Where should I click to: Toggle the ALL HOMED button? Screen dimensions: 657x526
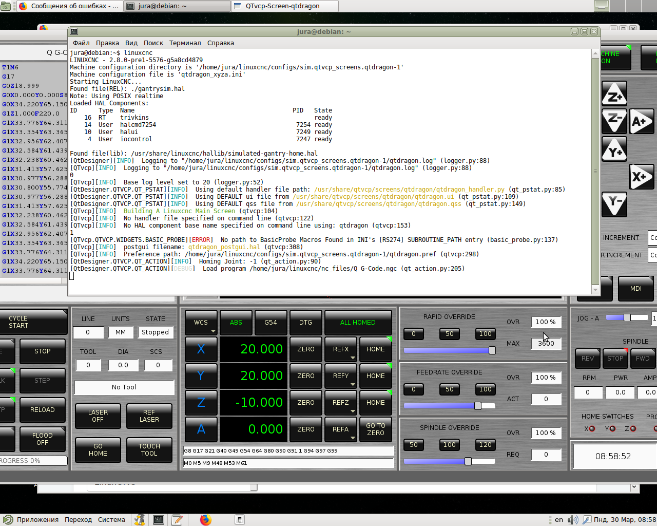tap(358, 323)
